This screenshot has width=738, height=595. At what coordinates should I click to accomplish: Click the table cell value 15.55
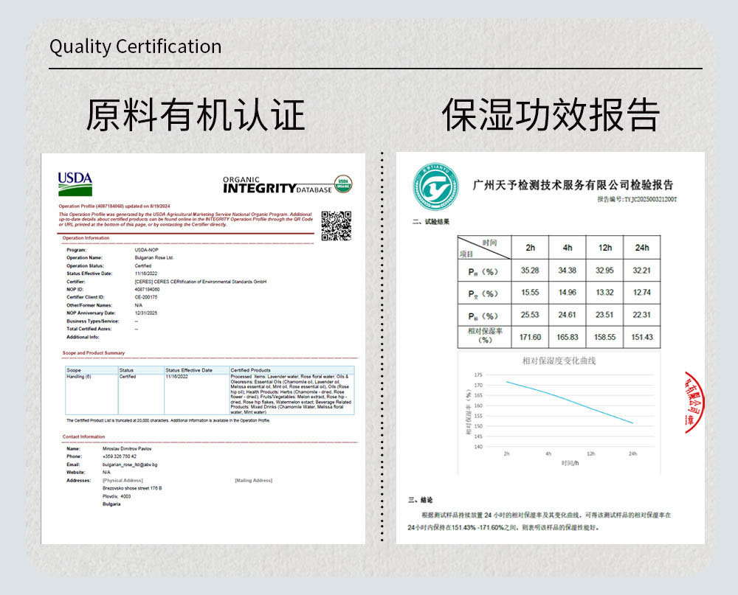pyautogui.click(x=530, y=293)
